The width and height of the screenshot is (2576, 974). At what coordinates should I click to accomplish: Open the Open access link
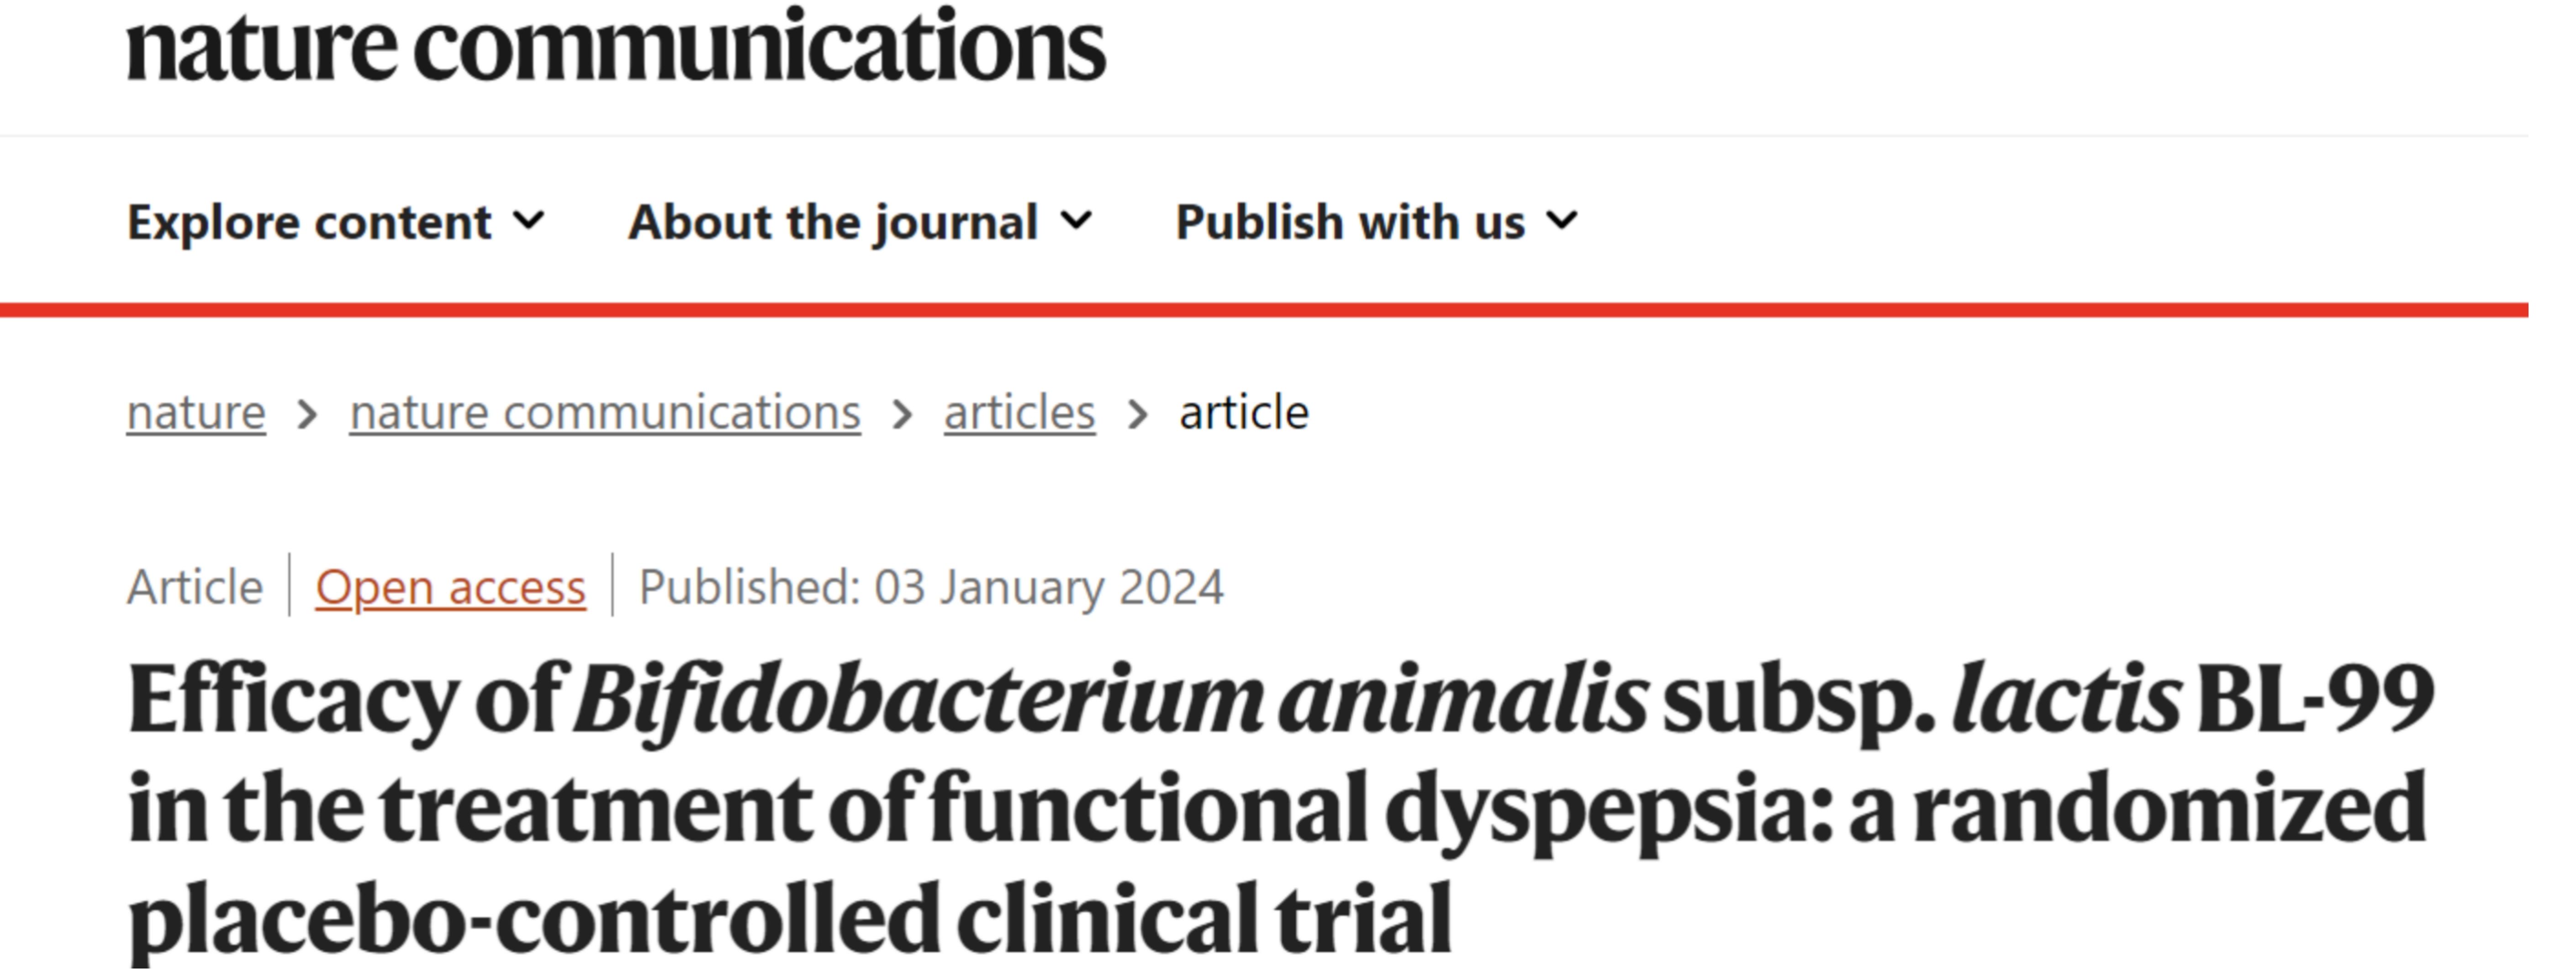click(451, 587)
